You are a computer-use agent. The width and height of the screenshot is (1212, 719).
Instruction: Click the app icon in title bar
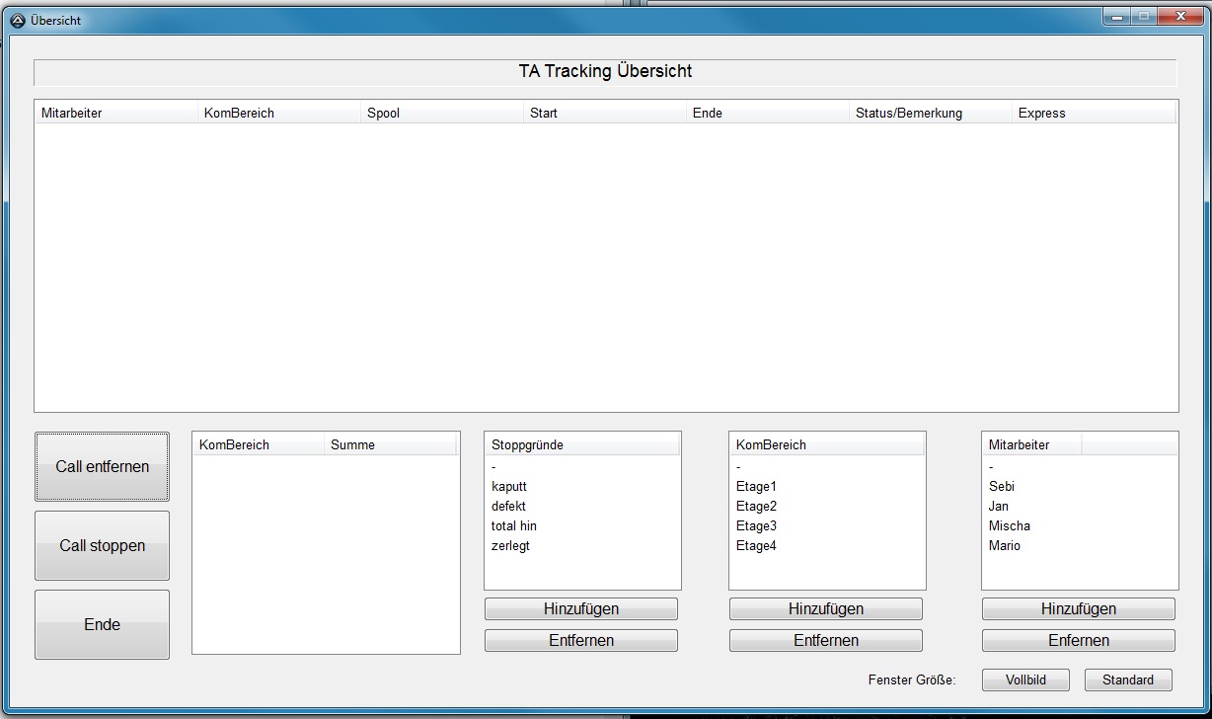click(17, 20)
